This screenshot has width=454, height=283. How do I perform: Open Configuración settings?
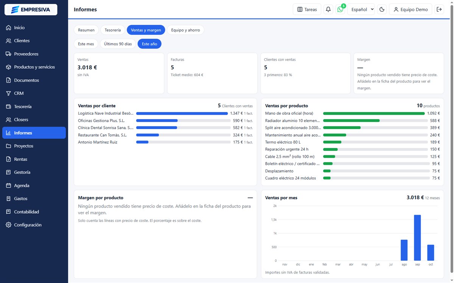(34, 225)
